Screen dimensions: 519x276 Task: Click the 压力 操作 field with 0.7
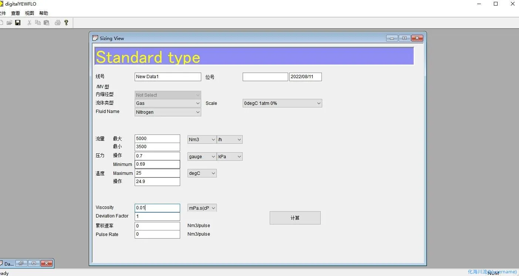point(157,156)
